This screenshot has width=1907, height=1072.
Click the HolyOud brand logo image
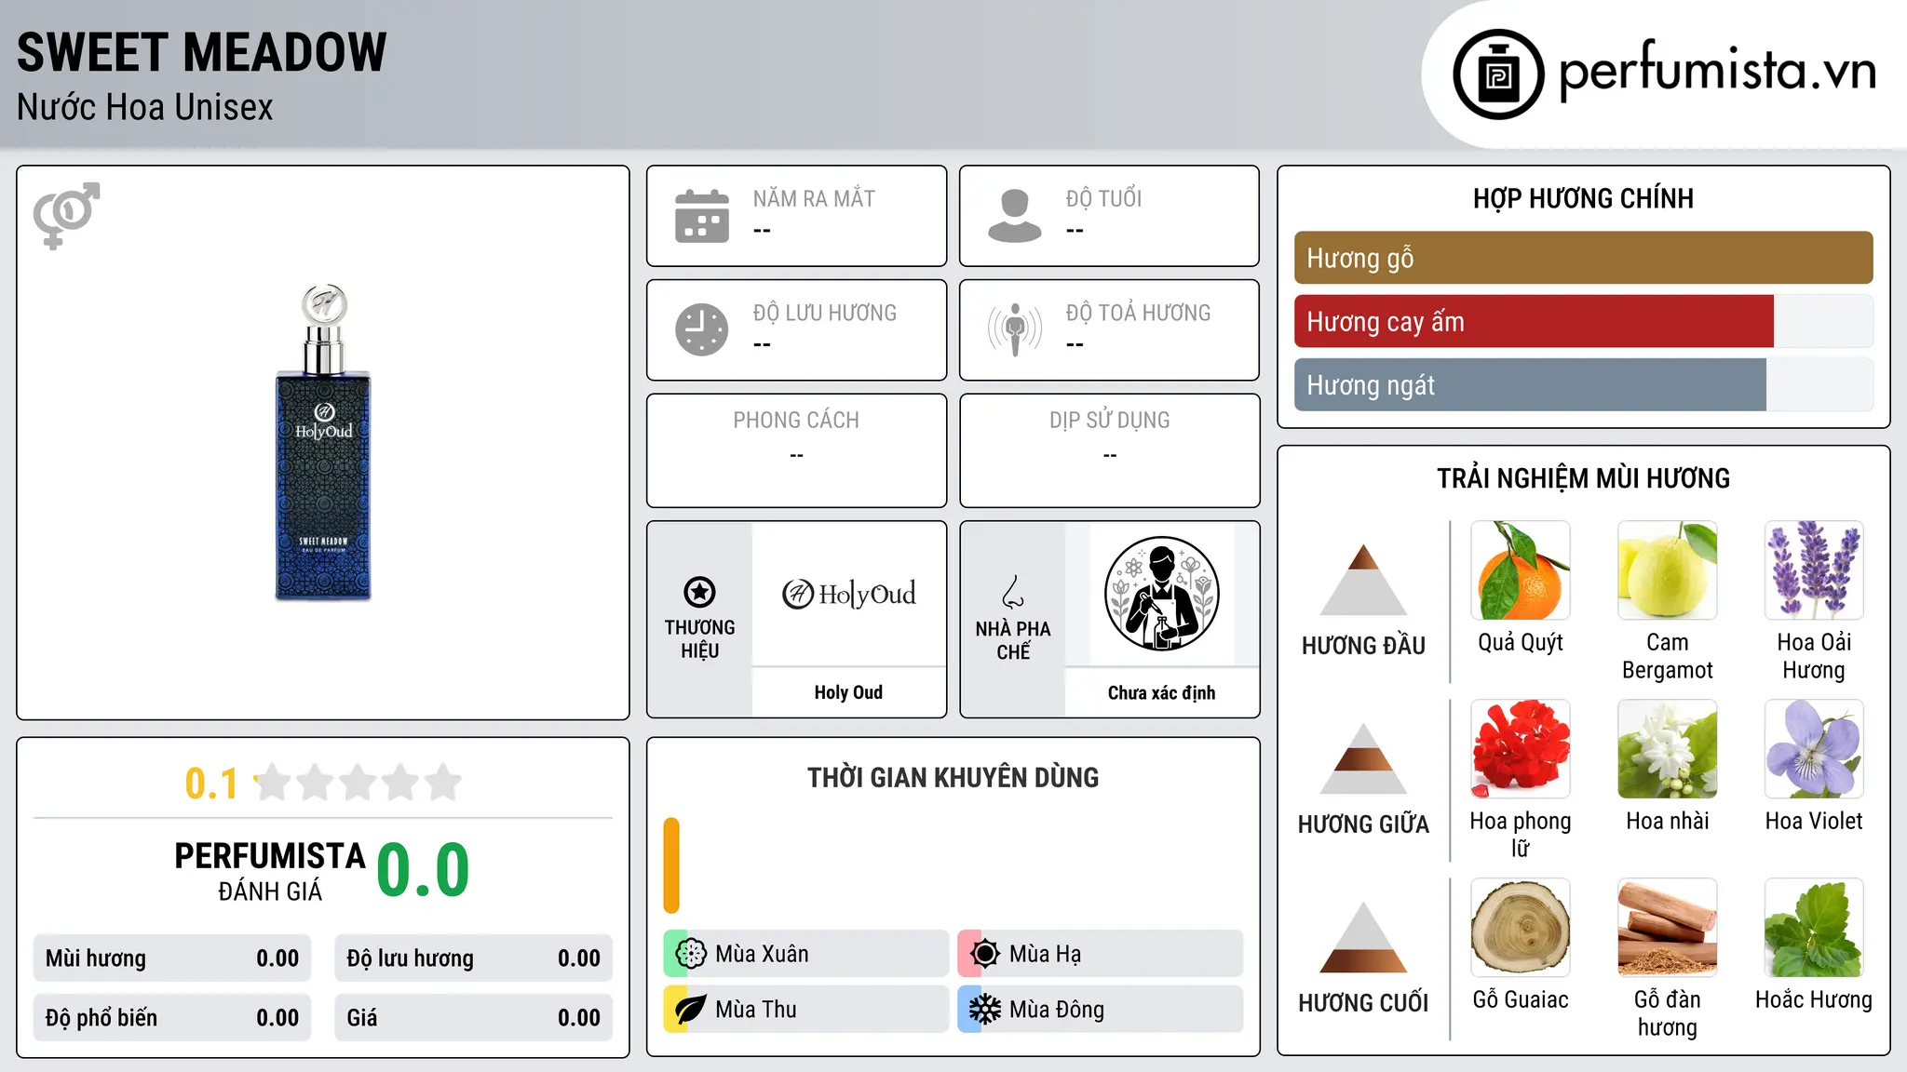[848, 594]
